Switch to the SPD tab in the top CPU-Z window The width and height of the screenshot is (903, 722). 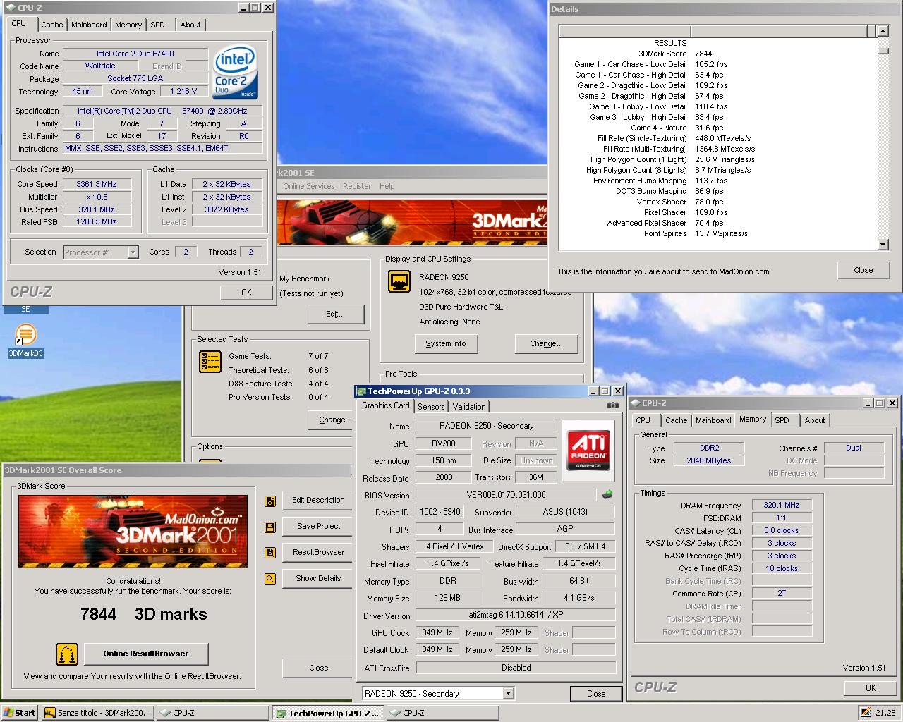click(158, 25)
